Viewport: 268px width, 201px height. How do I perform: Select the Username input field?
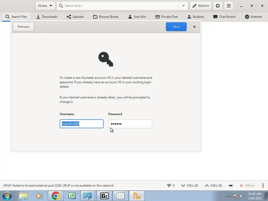point(82,124)
